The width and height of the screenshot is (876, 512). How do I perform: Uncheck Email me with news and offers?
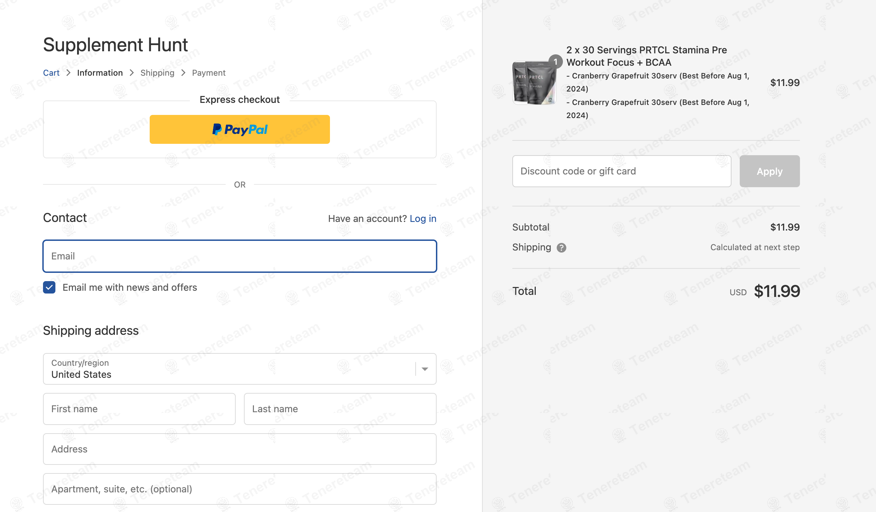[49, 287]
